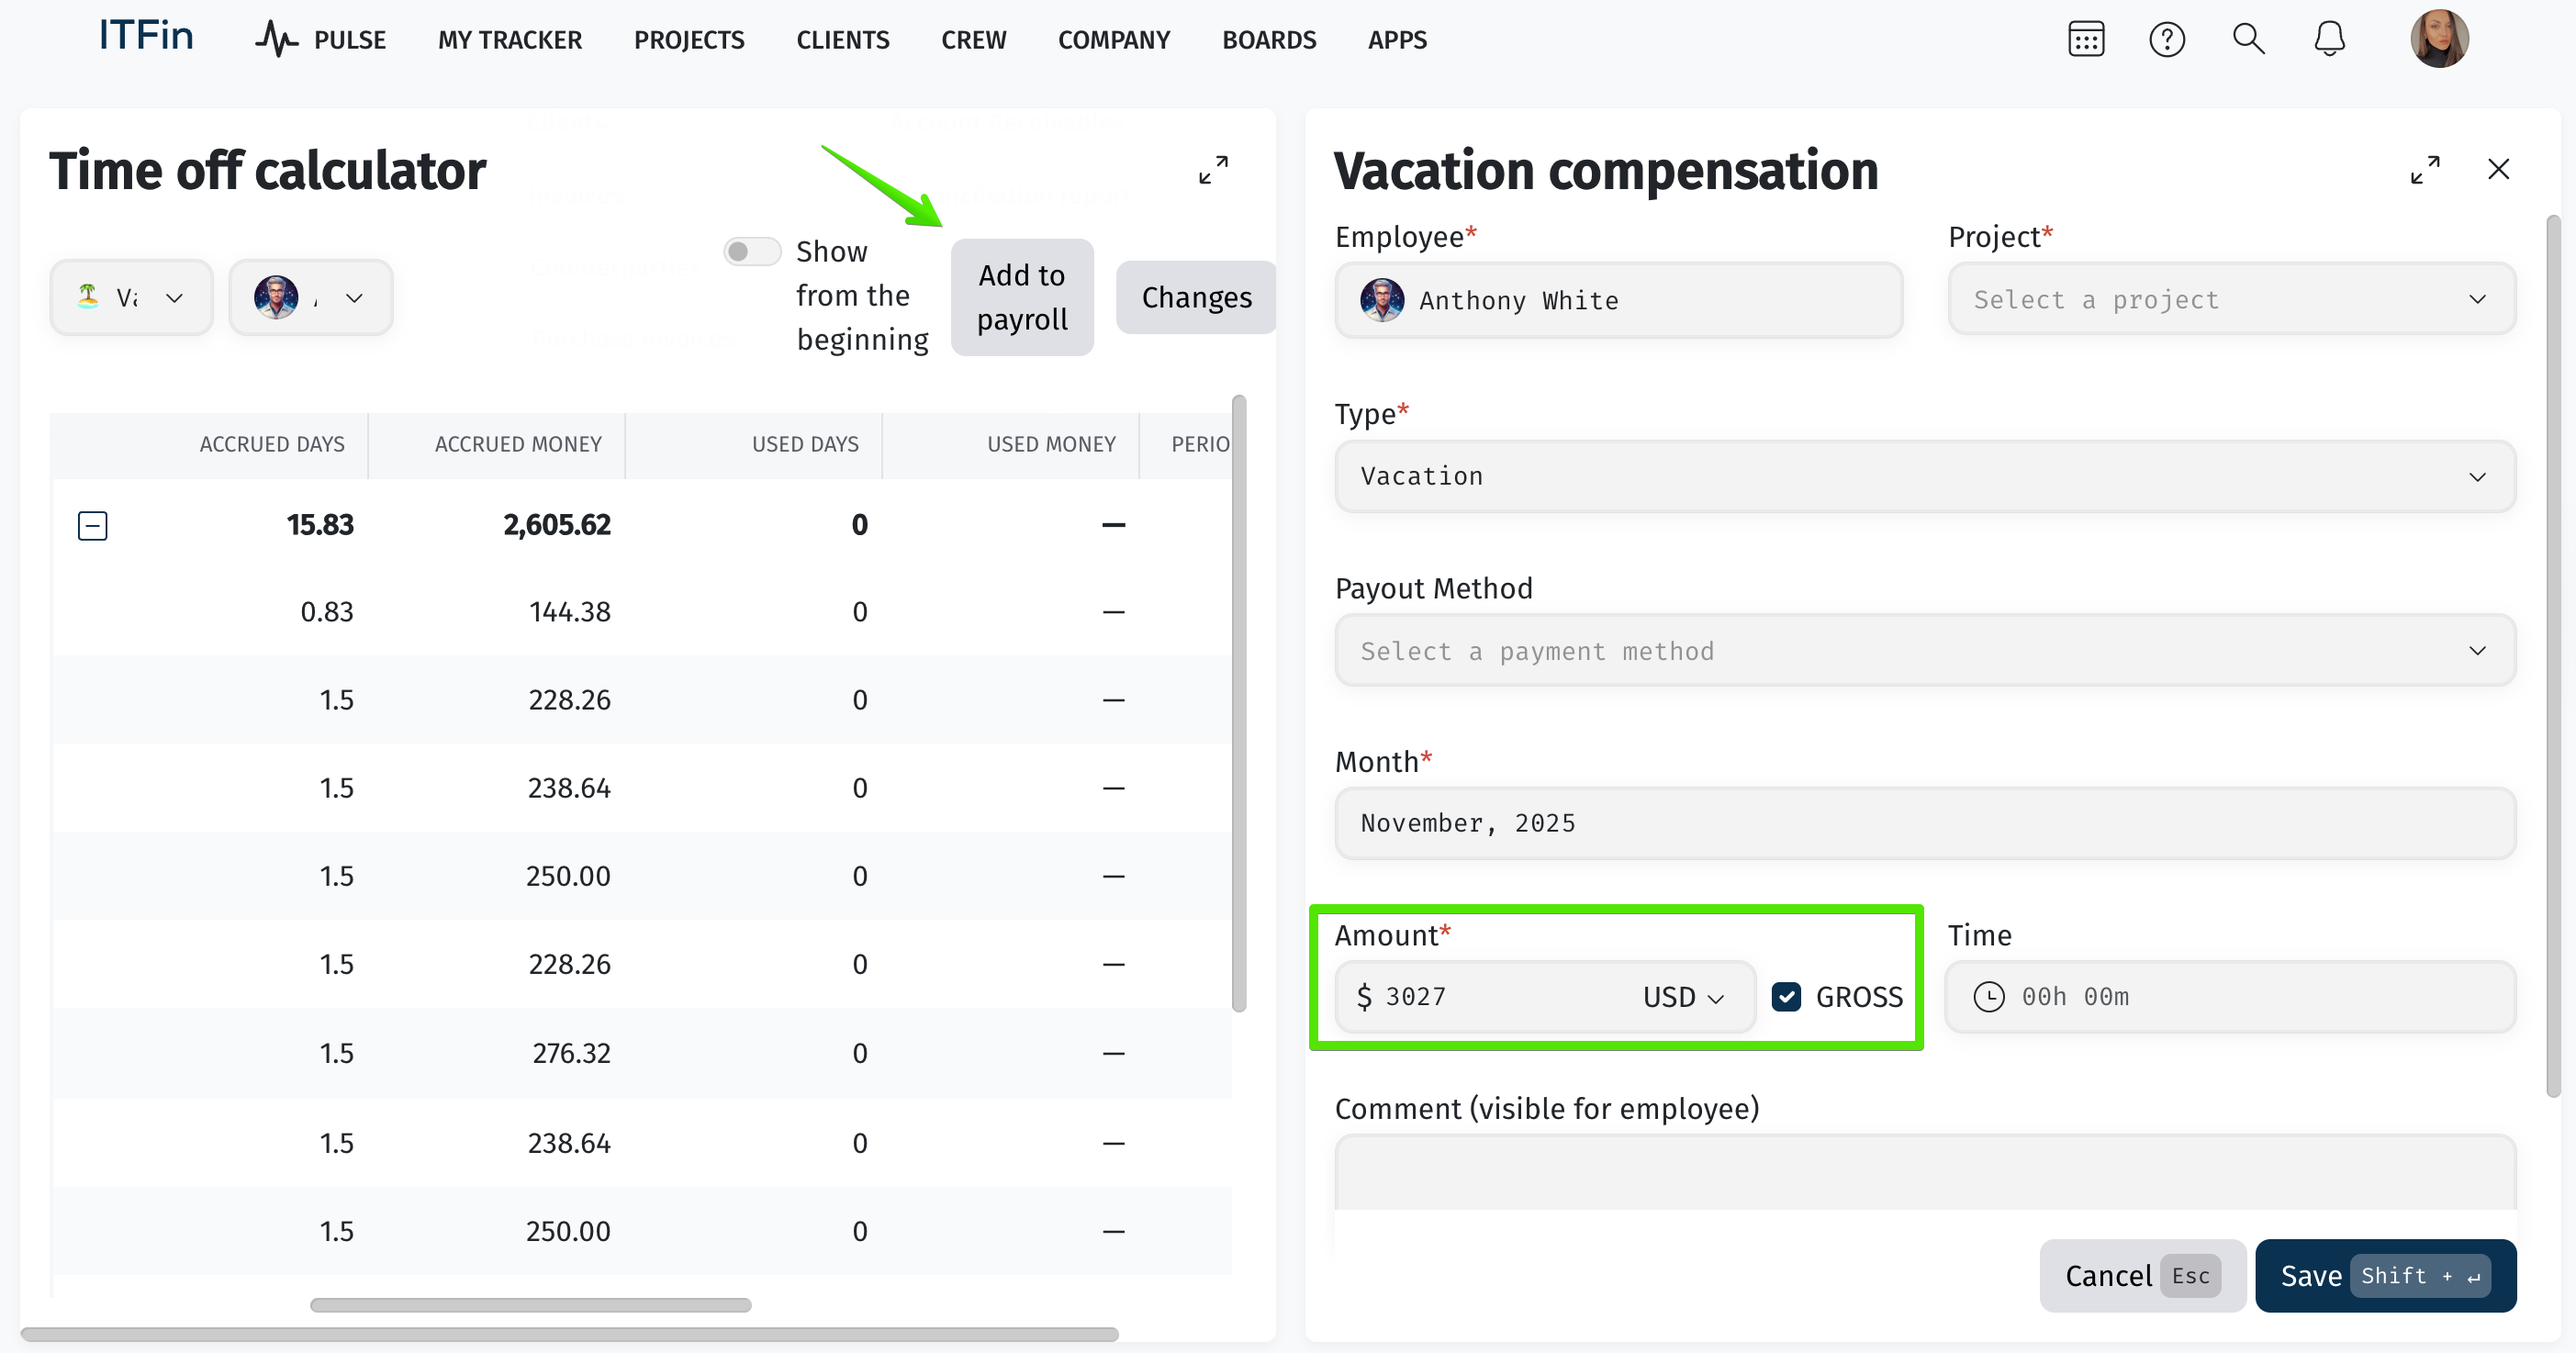The height and width of the screenshot is (1353, 2576).
Task: Open notifications bell icon
Action: [x=2329, y=40]
